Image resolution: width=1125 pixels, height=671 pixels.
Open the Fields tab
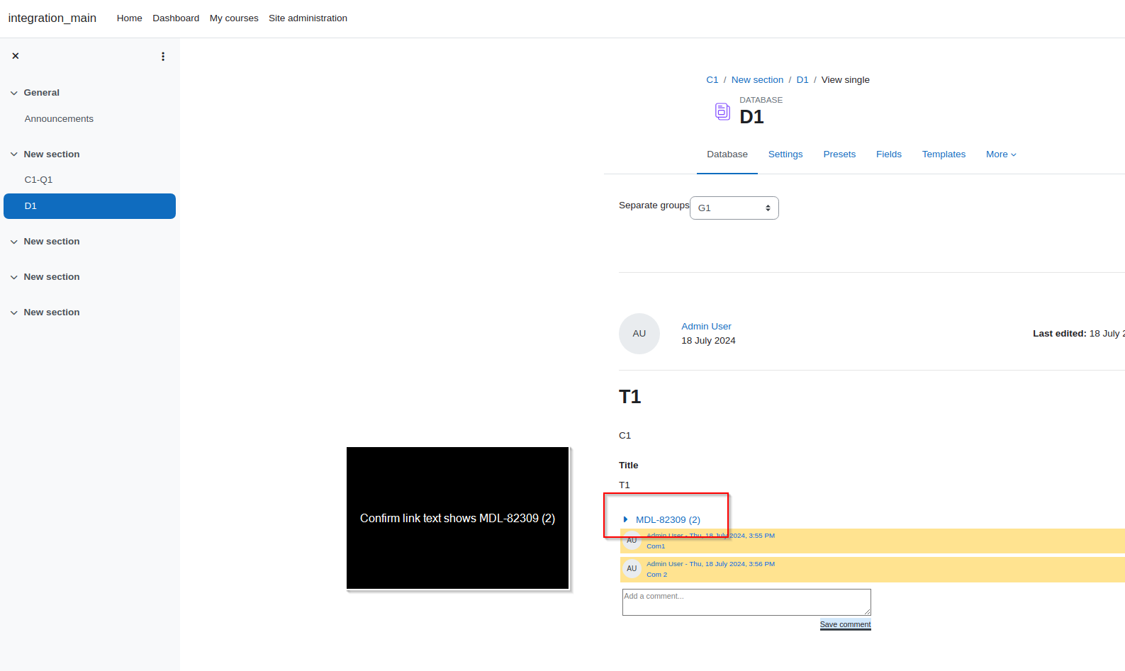pos(889,154)
